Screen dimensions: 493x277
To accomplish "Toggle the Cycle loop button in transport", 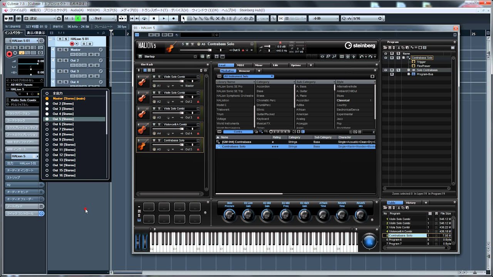I will [144, 18].
